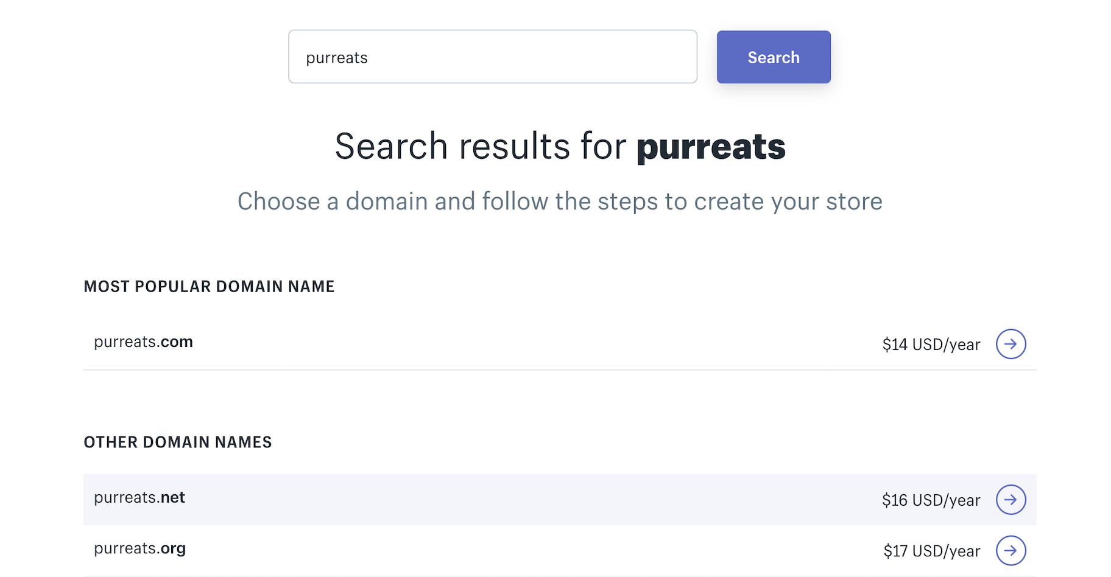Image resolution: width=1111 pixels, height=577 pixels.
Task: Click the $17 USD/year price
Action: point(931,551)
